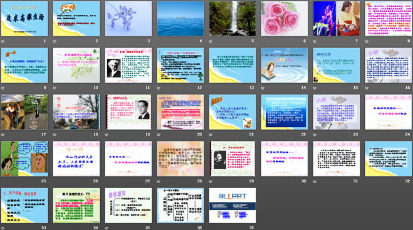This screenshot has height=230, width=413.
Task: Select slide 32 beach thumbnail with white textbox
Action: point(389,159)
